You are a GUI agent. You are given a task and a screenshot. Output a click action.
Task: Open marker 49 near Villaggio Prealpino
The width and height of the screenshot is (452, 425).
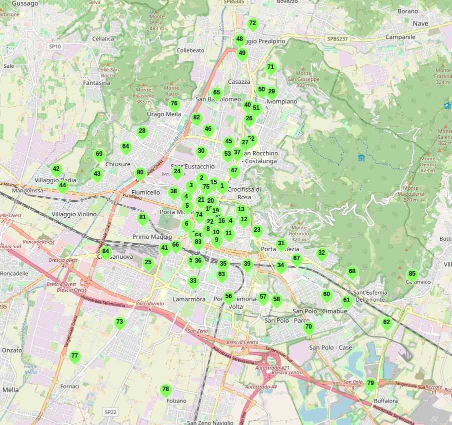coord(242,55)
